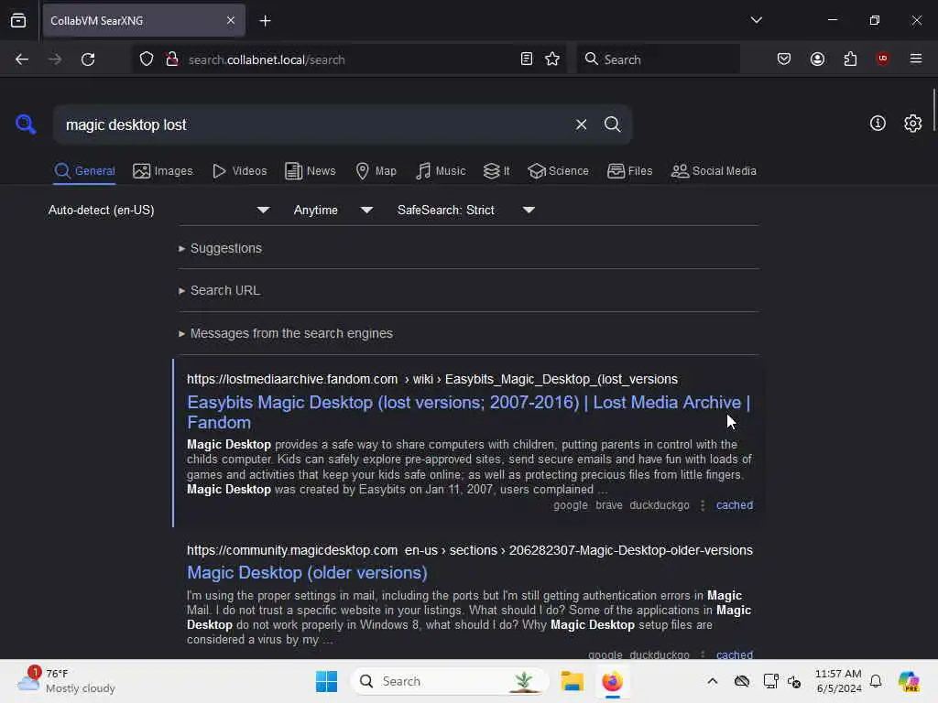Screen dimensions: 938x703
Task: Open the lostmediaarchive.fandom.com URL line
Action: [432, 380]
